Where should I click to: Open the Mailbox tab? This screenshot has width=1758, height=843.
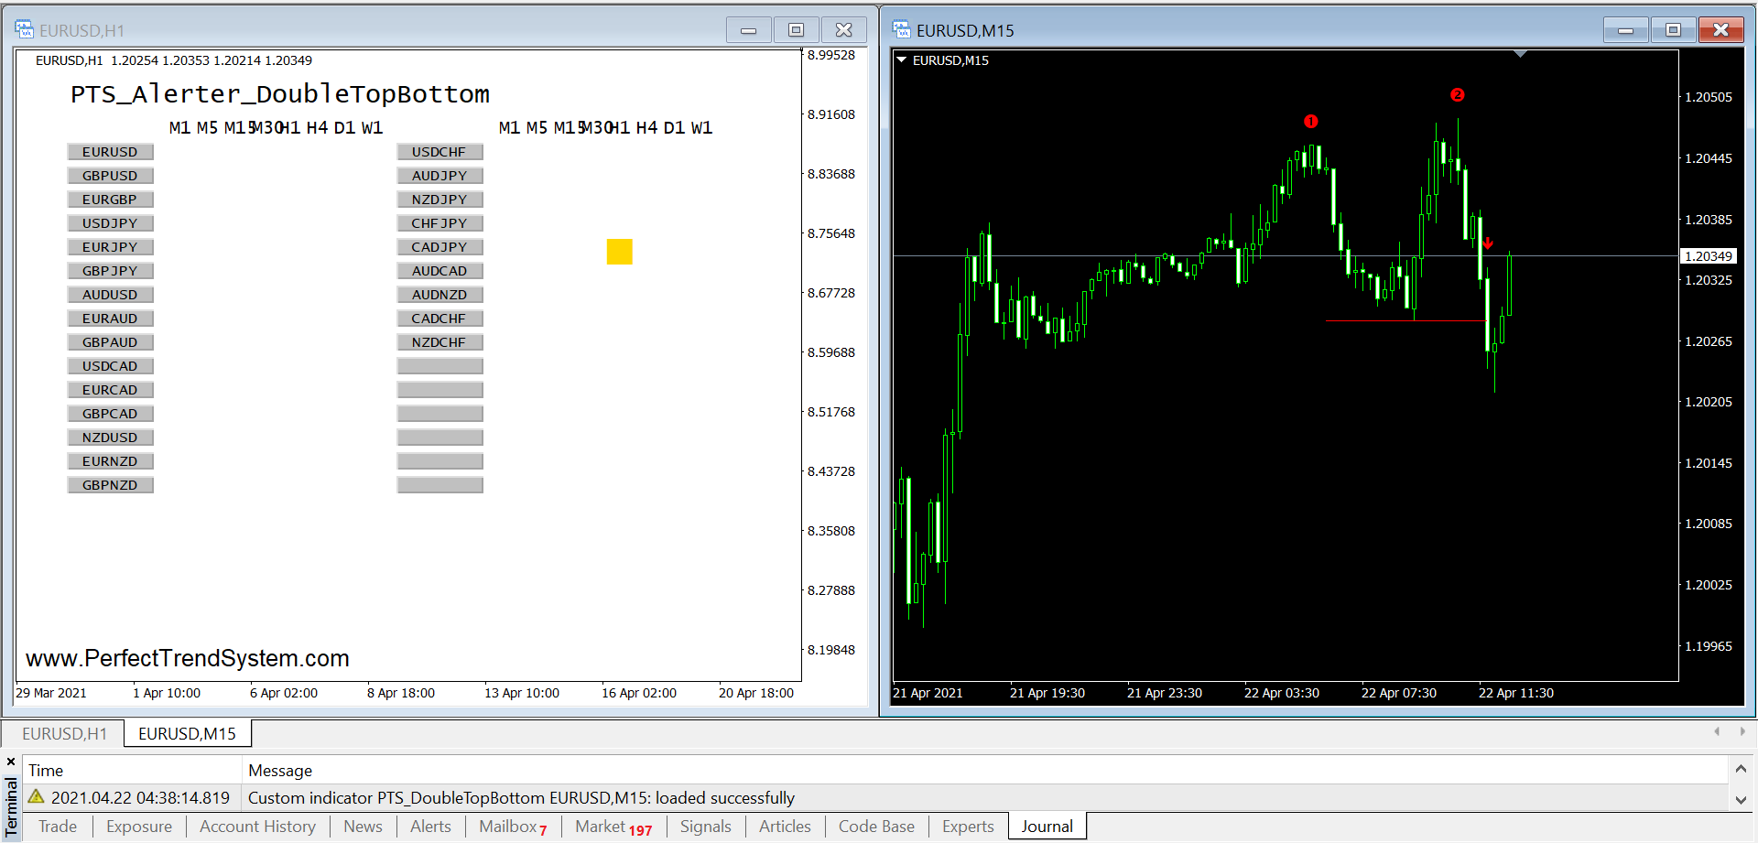(x=508, y=827)
